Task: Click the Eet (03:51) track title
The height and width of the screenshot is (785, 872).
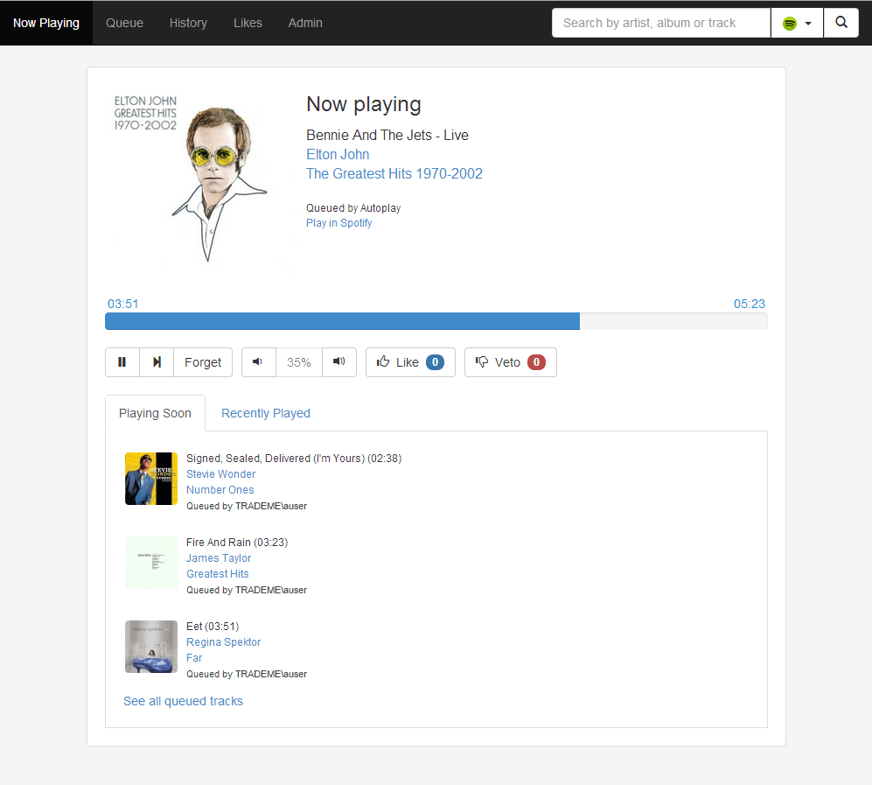Action: [213, 627]
